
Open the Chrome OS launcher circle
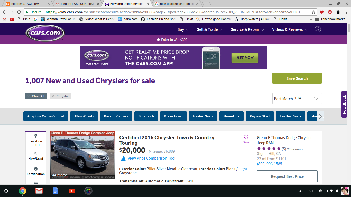pos(6,191)
